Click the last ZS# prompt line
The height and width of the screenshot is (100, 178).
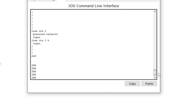pos(34,78)
